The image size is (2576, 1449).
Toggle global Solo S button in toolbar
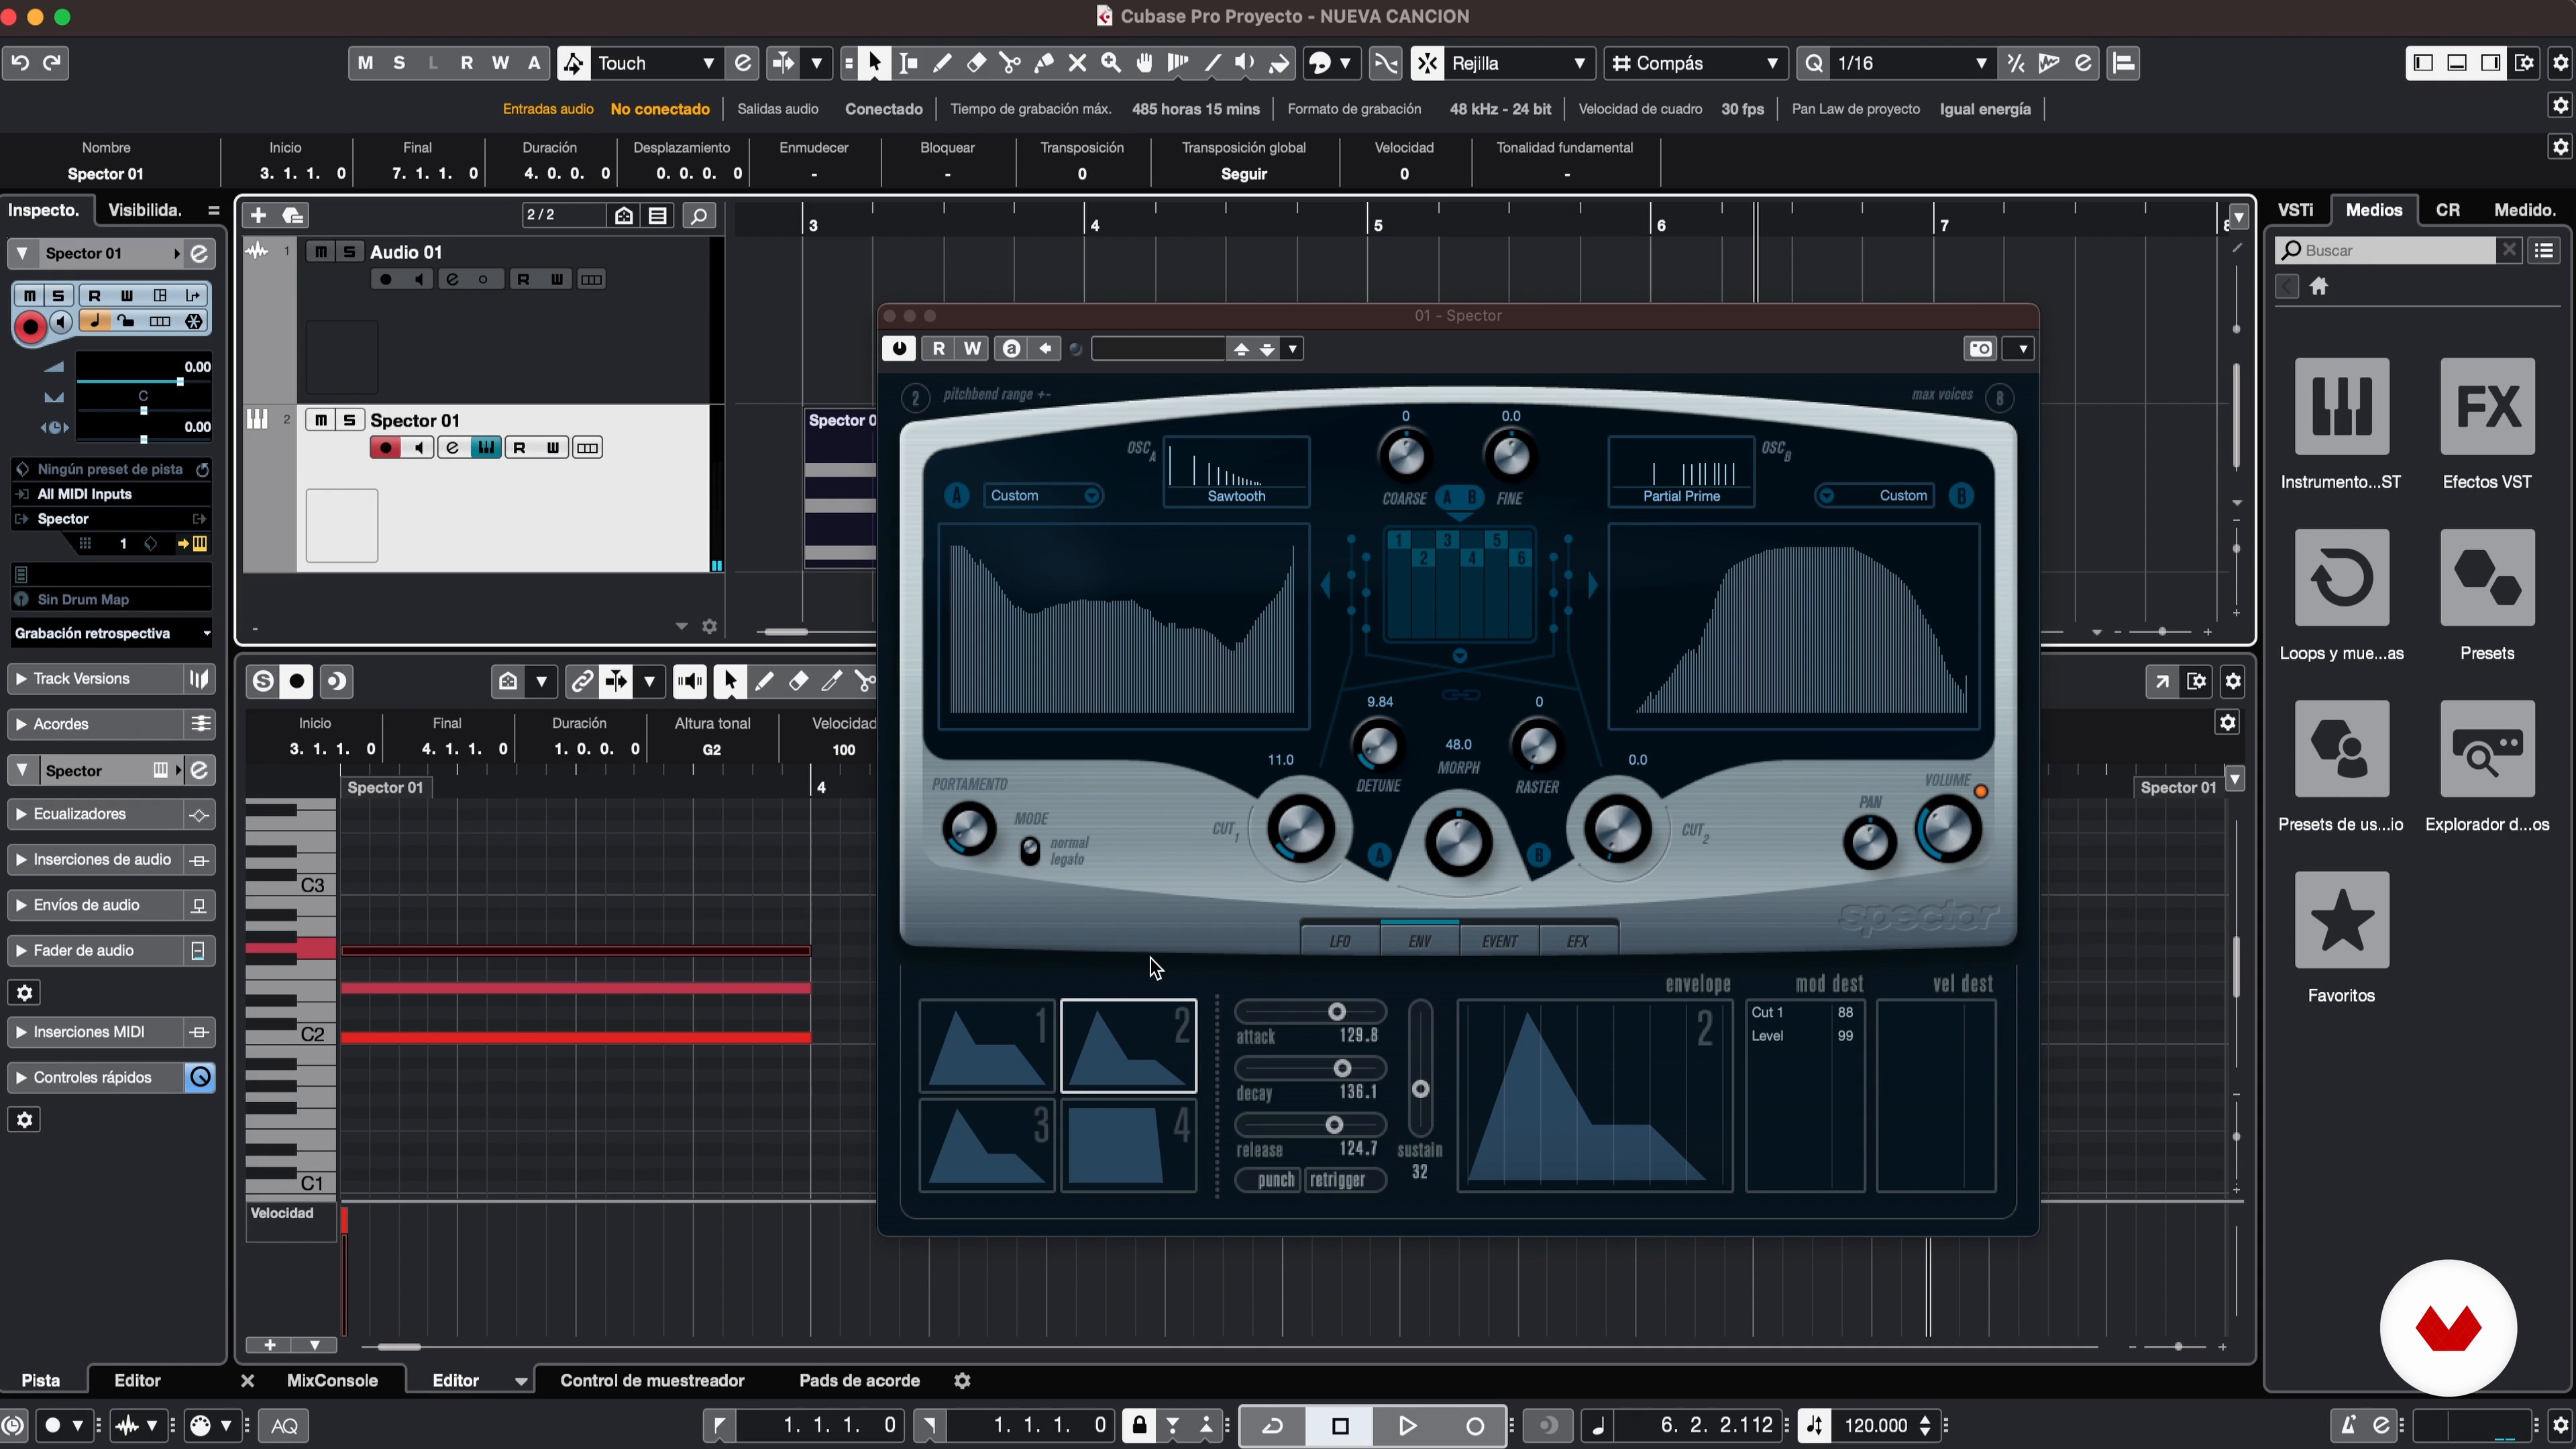(399, 63)
